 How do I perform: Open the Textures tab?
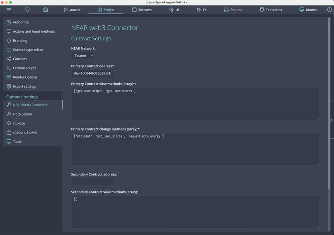pos(142,10)
